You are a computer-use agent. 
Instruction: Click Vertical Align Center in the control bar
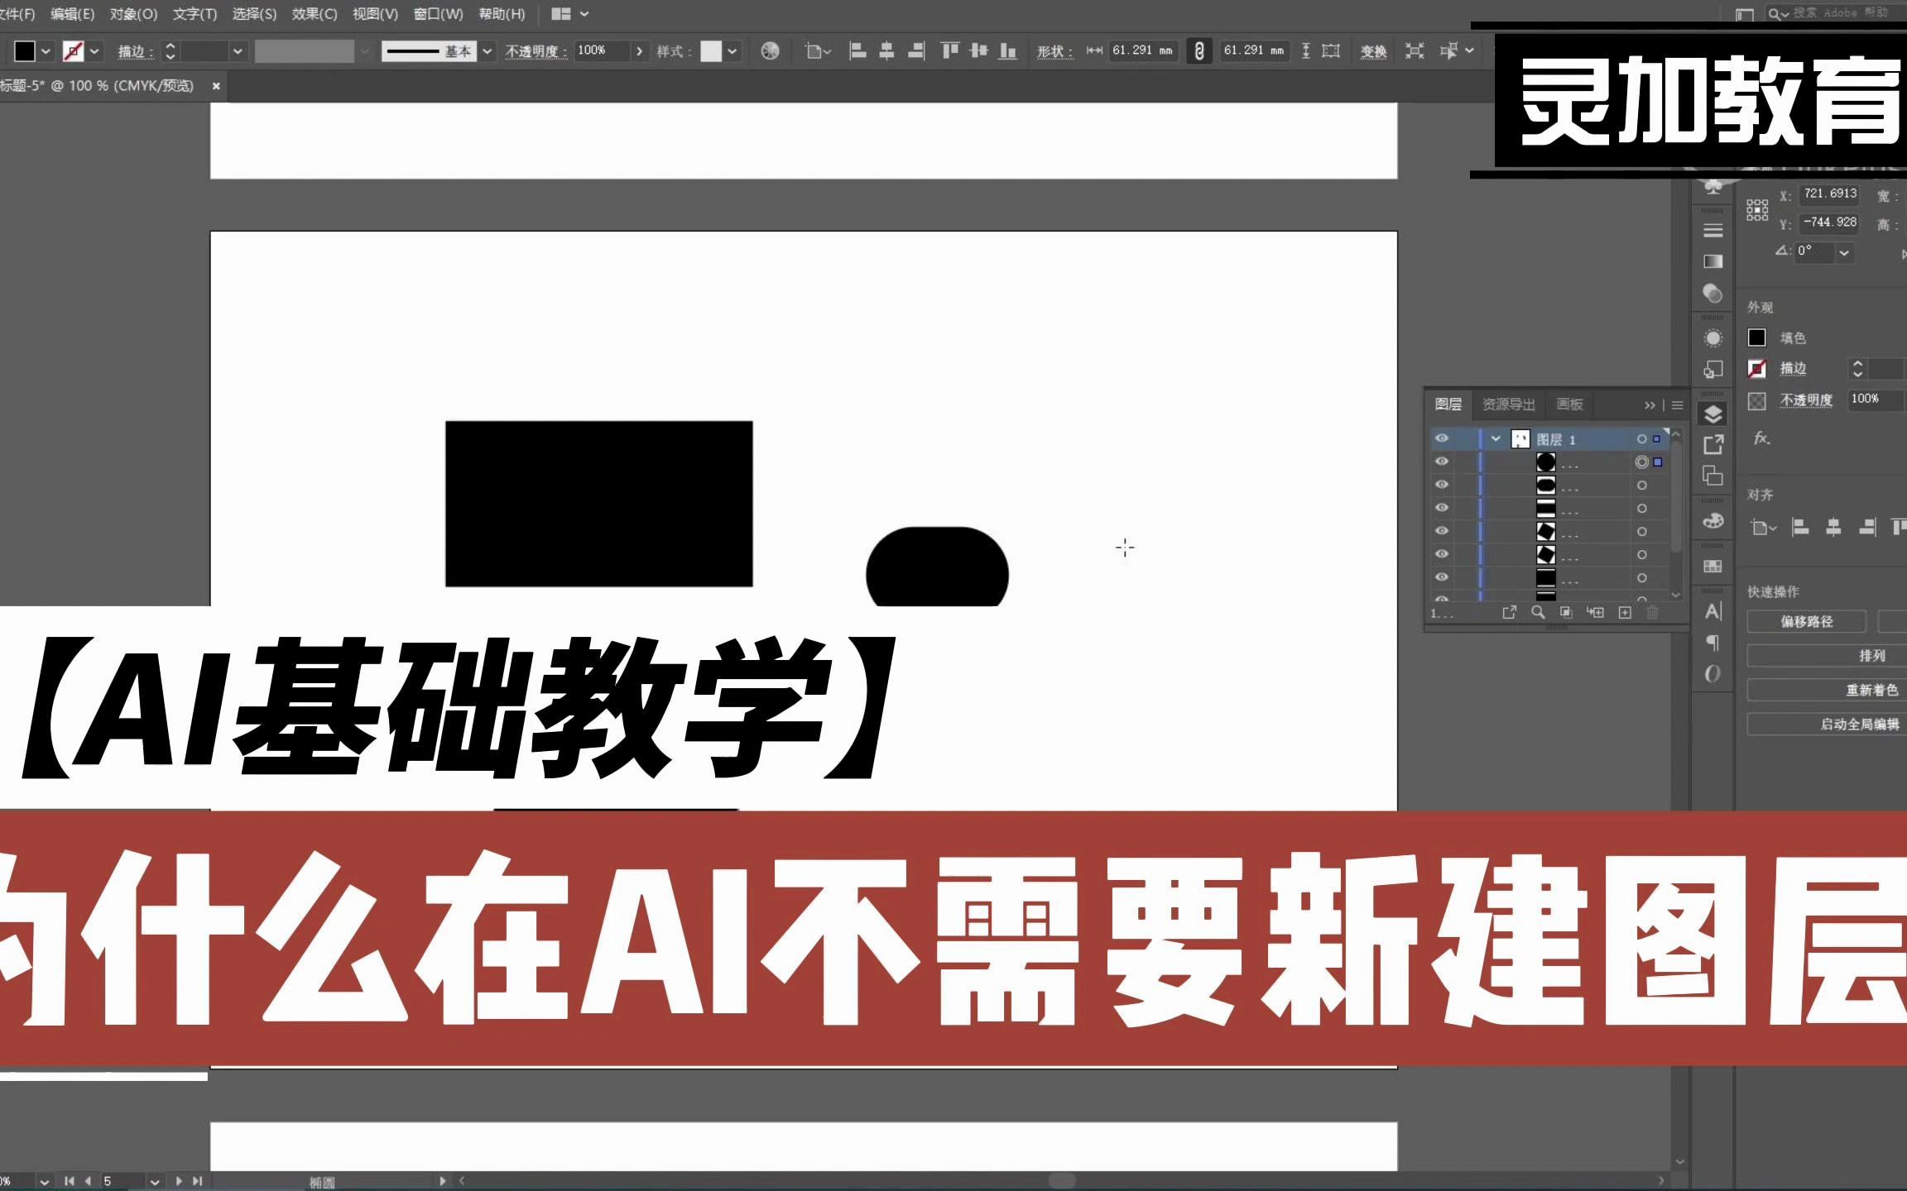(x=978, y=51)
